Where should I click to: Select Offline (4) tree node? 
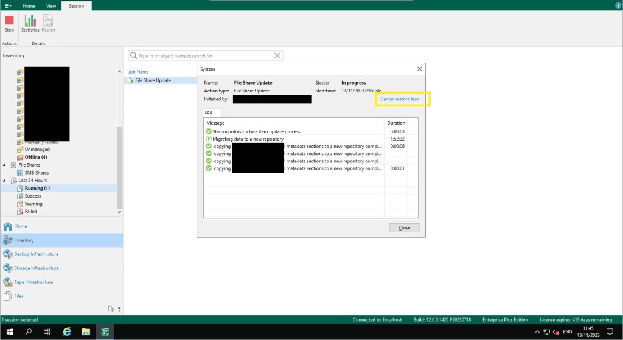(x=36, y=158)
